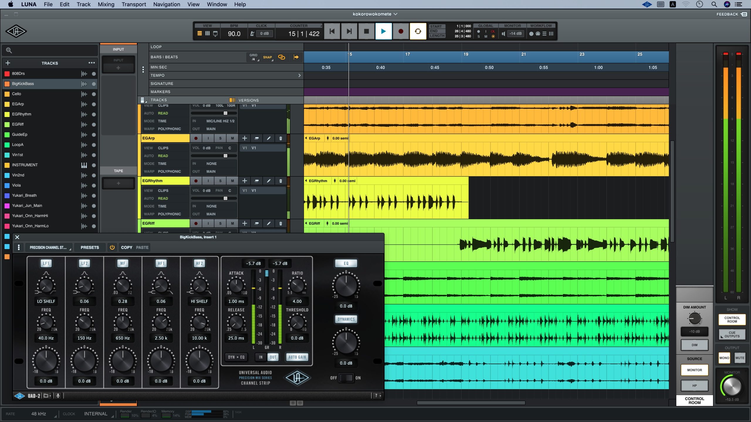Toggle the HF2 band enable button
The width and height of the screenshot is (751, 422).
click(199, 263)
